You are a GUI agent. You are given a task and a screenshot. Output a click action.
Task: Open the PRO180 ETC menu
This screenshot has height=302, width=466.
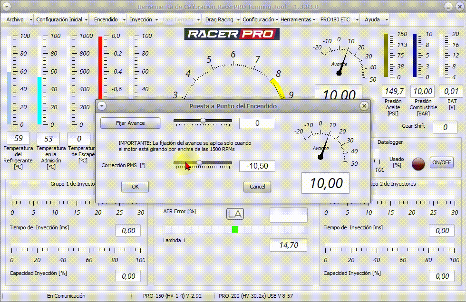(335, 19)
